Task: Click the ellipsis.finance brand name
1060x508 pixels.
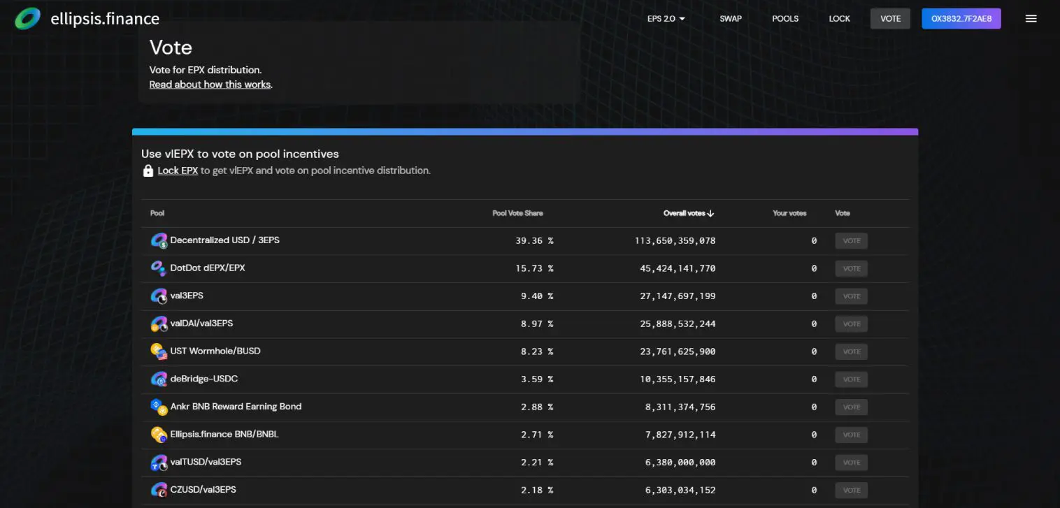Action: coord(105,19)
